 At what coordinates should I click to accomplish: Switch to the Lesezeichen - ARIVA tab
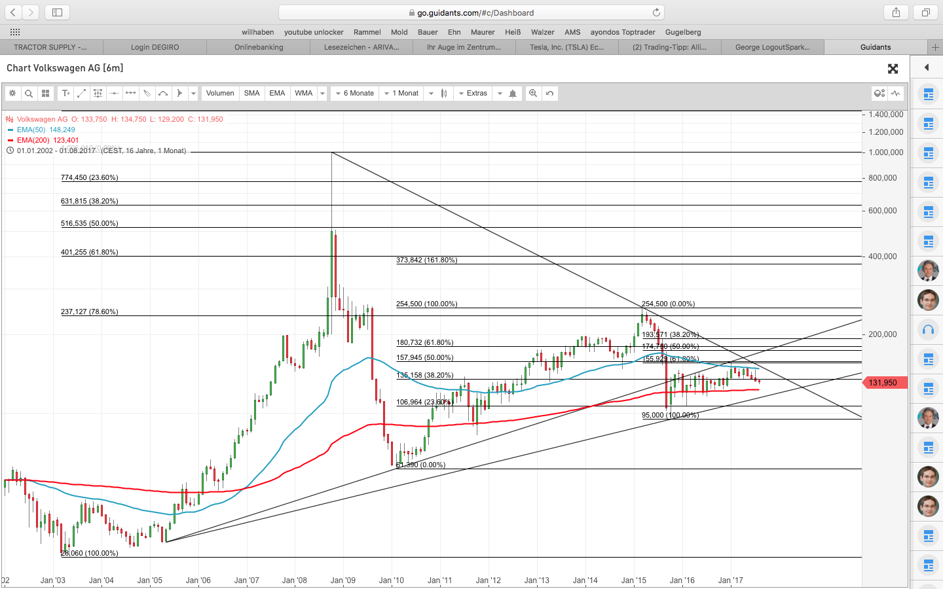point(361,47)
